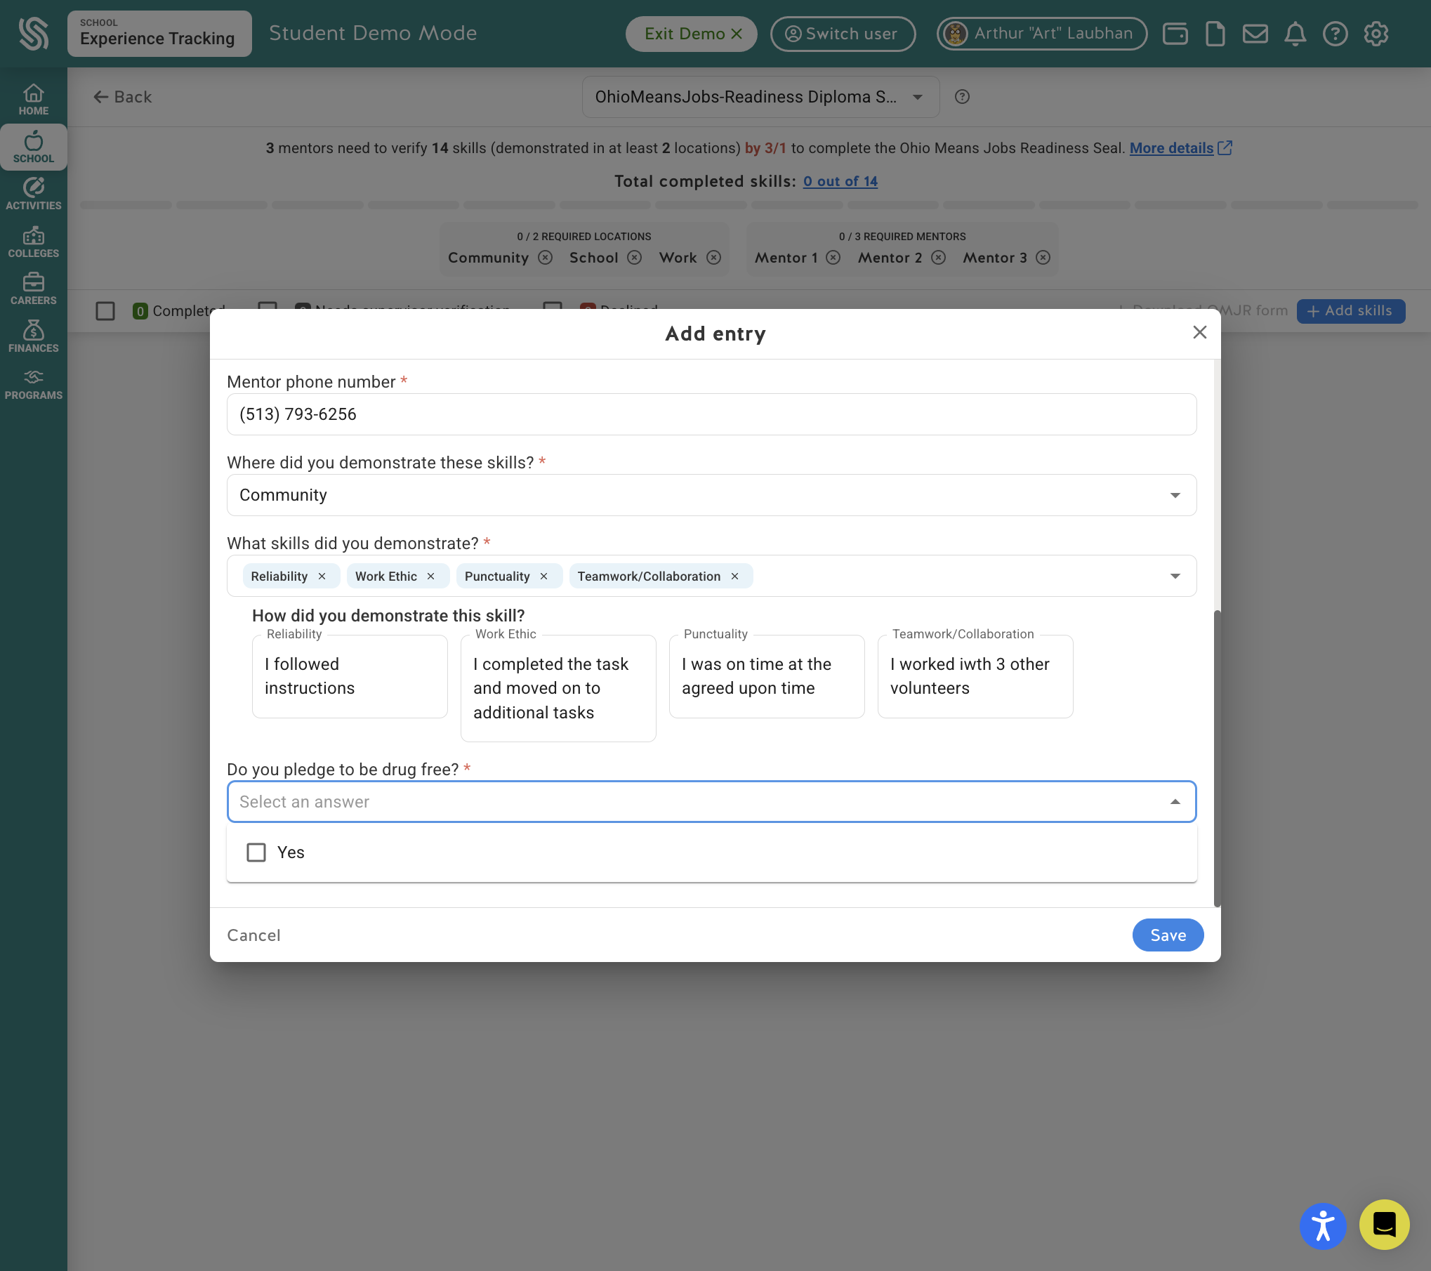The width and height of the screenshot is (1431, 1271).
Task: Click the Switch user button
Action: click(843, 34)
